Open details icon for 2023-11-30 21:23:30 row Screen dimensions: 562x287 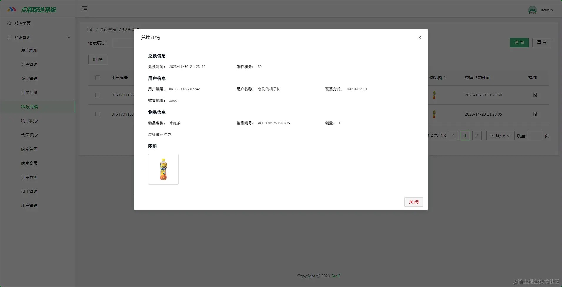[535, 95]
